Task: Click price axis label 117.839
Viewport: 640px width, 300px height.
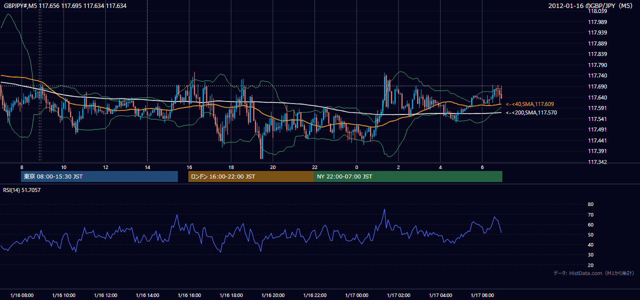Action: pos(597,54)
